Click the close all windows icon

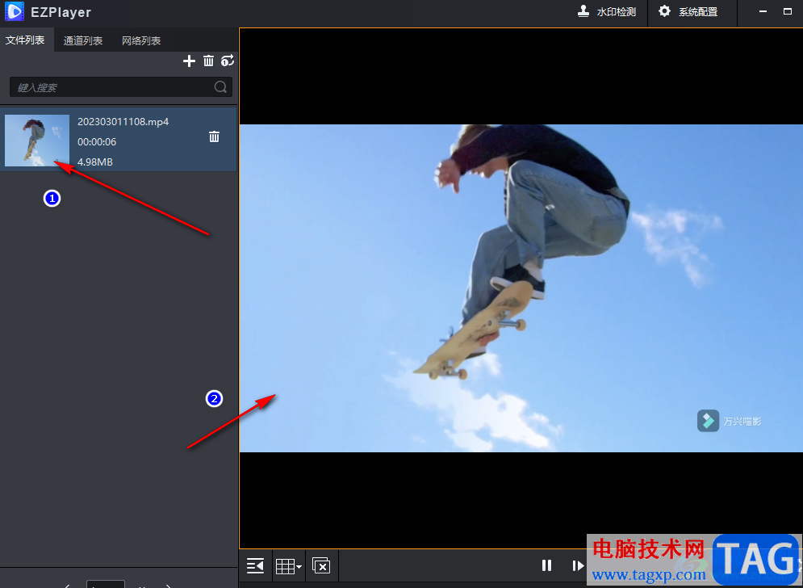tap(321, 565)
